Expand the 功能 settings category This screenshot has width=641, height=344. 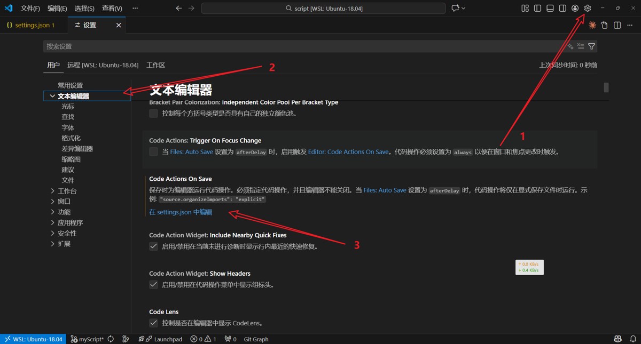[x=52, y=212]
